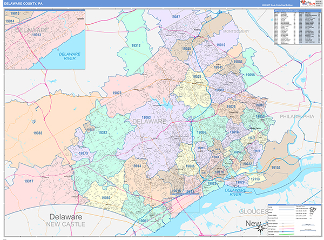
Task: Select ZIP code 19064 label
Action: 201,132
